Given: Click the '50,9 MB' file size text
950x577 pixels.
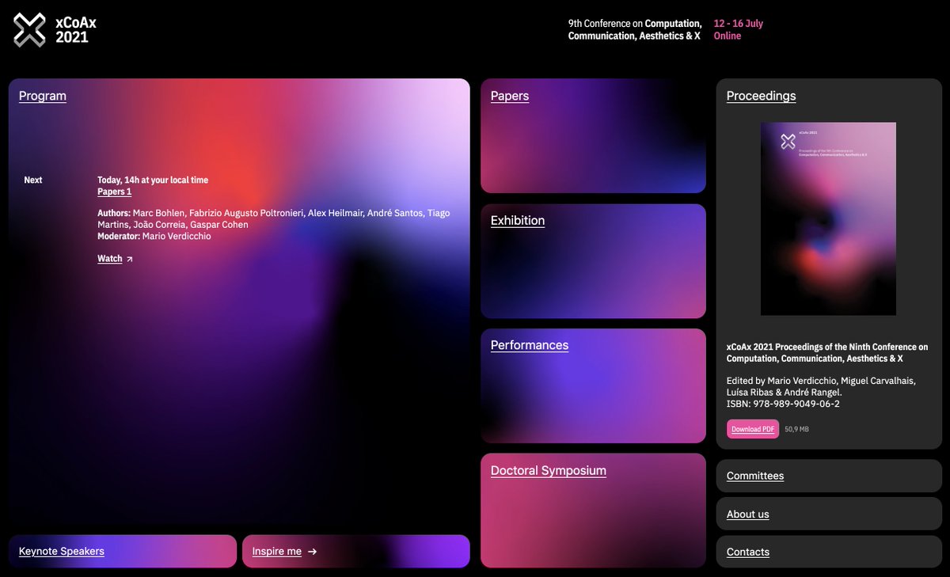Looking at the screenshot, I should (796, 429).
